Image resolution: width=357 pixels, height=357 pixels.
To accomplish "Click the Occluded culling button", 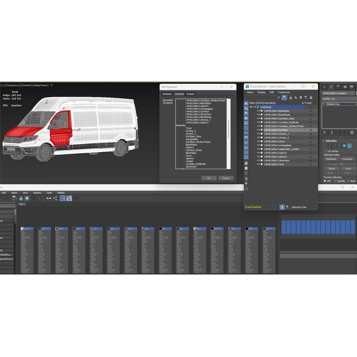I will pyautogui.click(x=347, y=159).
